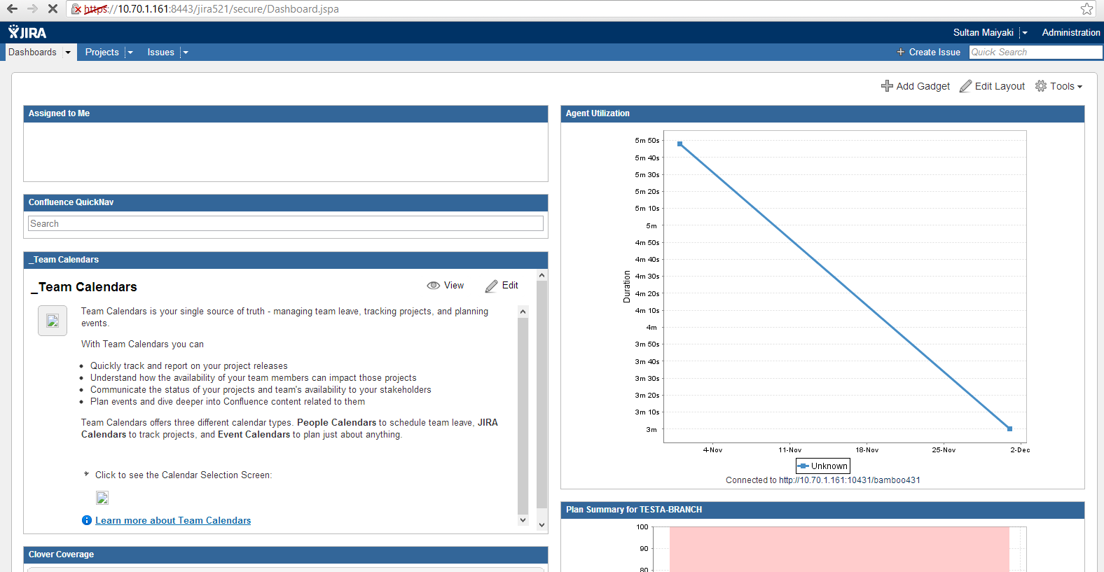Open the Learn more about Team Calendars link
The image size is (1104, 572).
tap(173, 520)
